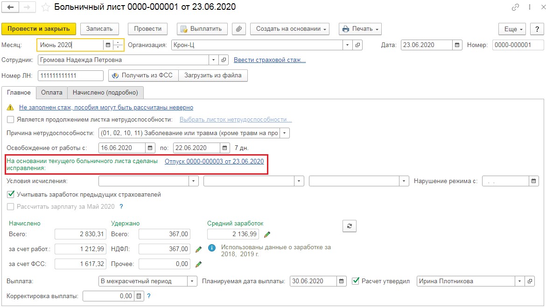The image size is (546, 307).
Task: Click the Провести и закрыть button
Action: [x=39, y=29]
